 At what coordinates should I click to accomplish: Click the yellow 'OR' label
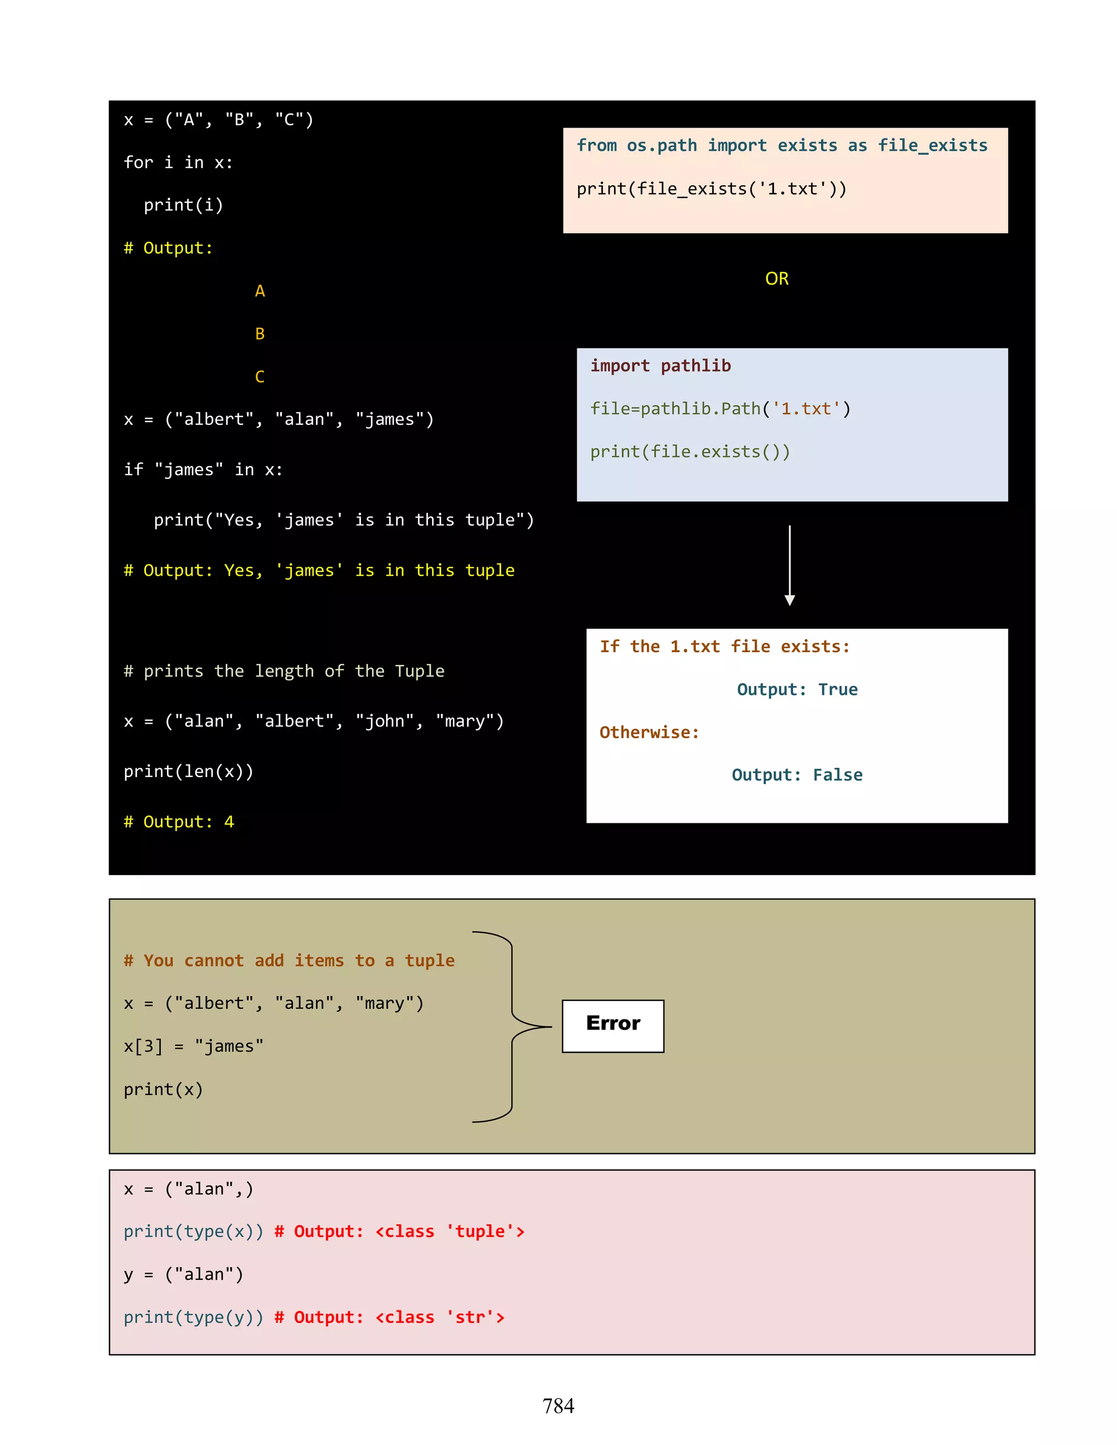tap(777, 279)
